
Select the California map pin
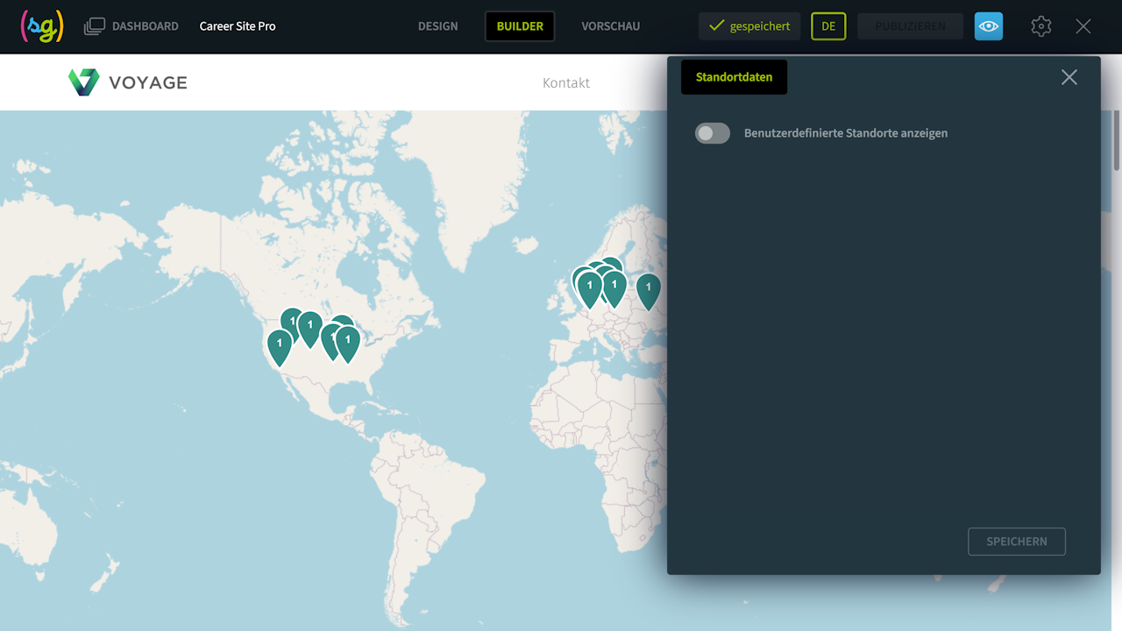279,348
